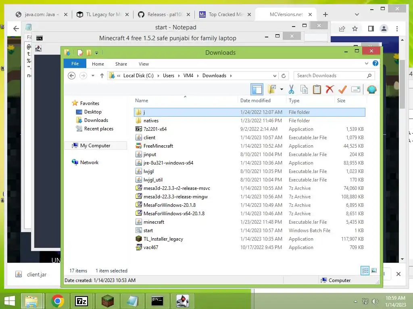413x309 pixels.
Task: Click Chrome share page icon
Action: point(342,29)
